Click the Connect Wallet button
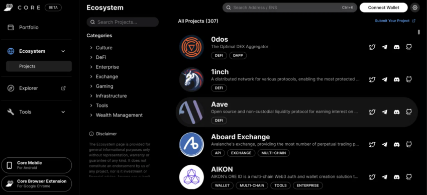The image size is (427, 195). point(383,8)
